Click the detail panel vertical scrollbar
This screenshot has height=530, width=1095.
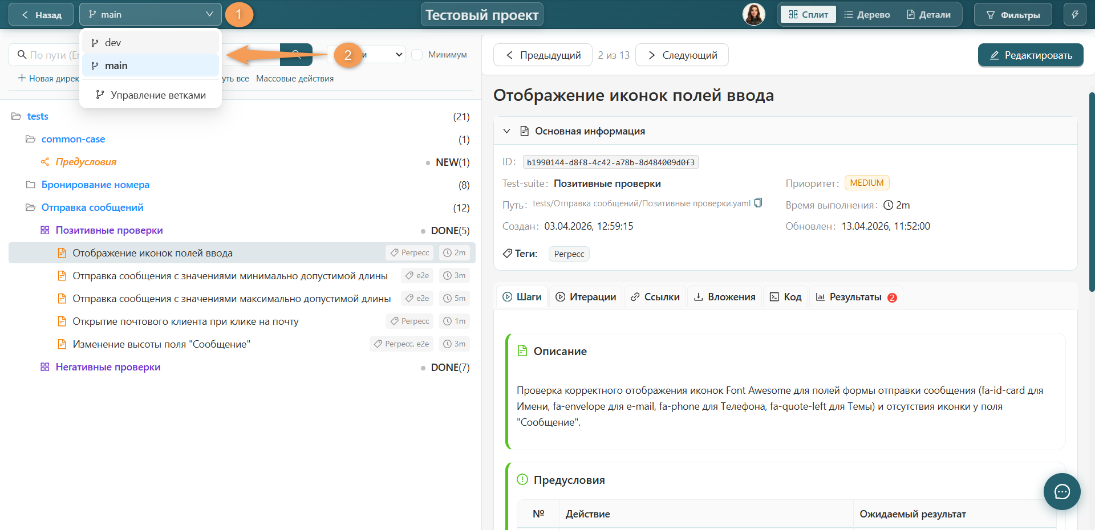tap(1092, 191)
